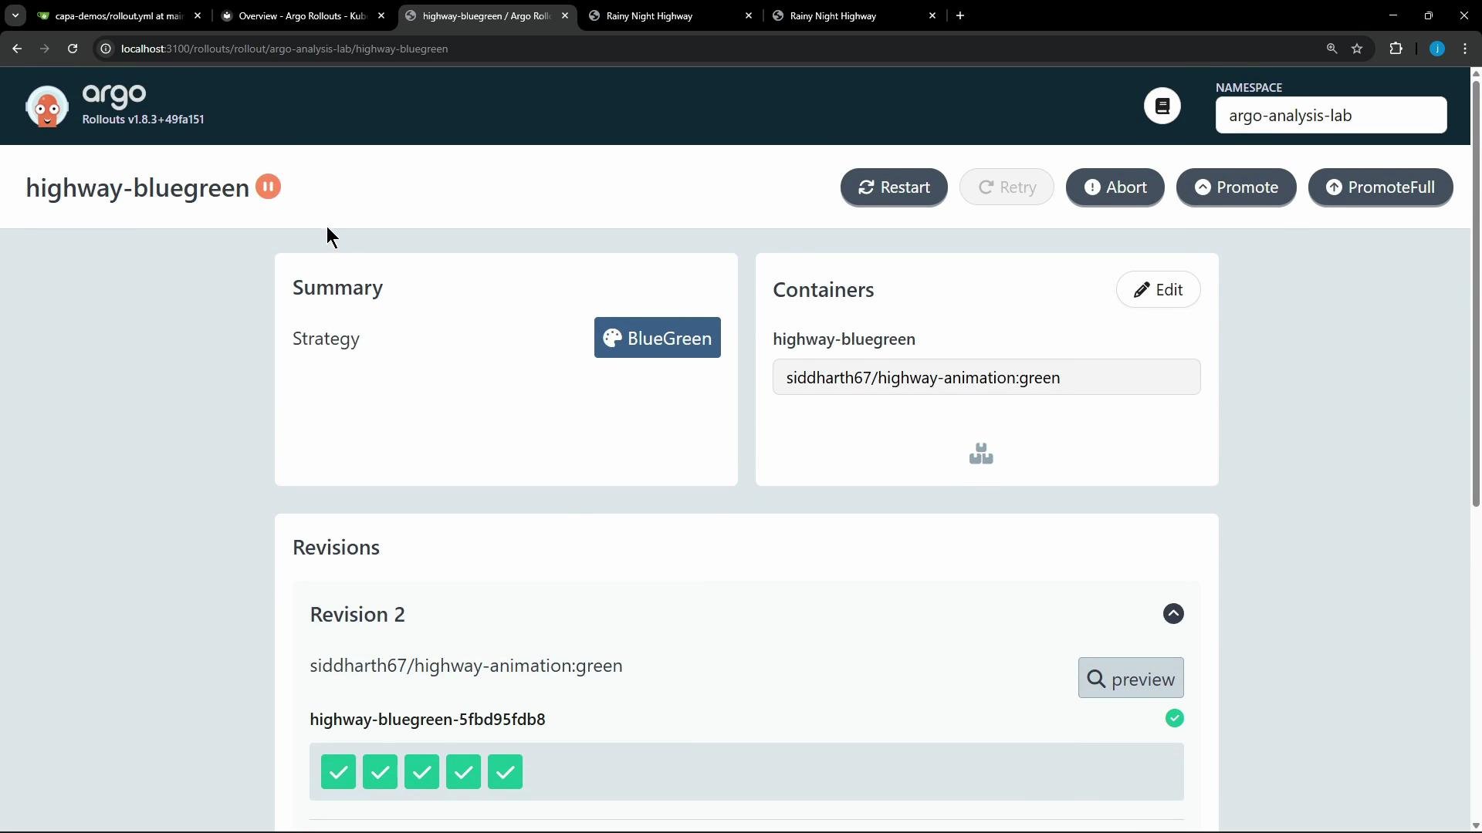Open browser zoom magnifier icon
The width and height of the screenshot is (1482, 833).
click(1331, 49)
